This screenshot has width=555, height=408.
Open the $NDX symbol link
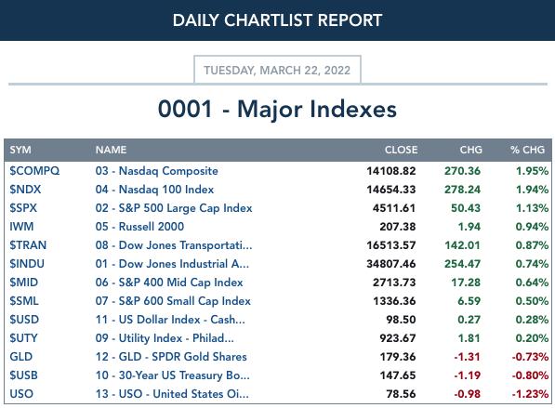tap(25, 190)
